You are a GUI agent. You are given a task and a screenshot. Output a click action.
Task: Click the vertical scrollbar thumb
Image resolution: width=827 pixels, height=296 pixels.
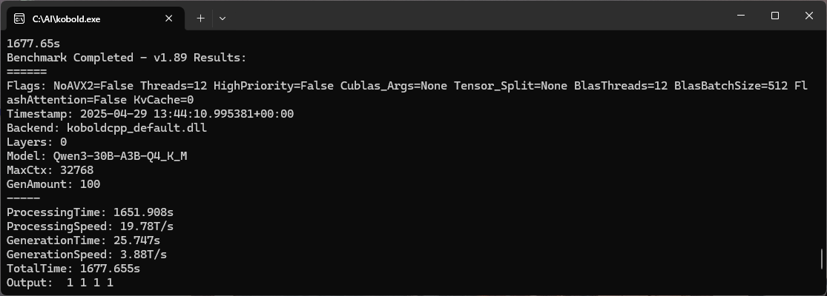point(822,259)
